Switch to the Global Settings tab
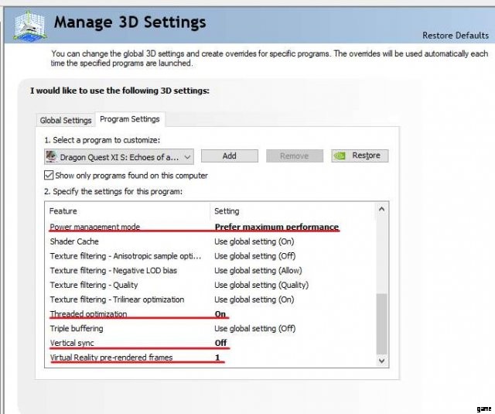Viewport: 495px width, 414px height. 66,120
